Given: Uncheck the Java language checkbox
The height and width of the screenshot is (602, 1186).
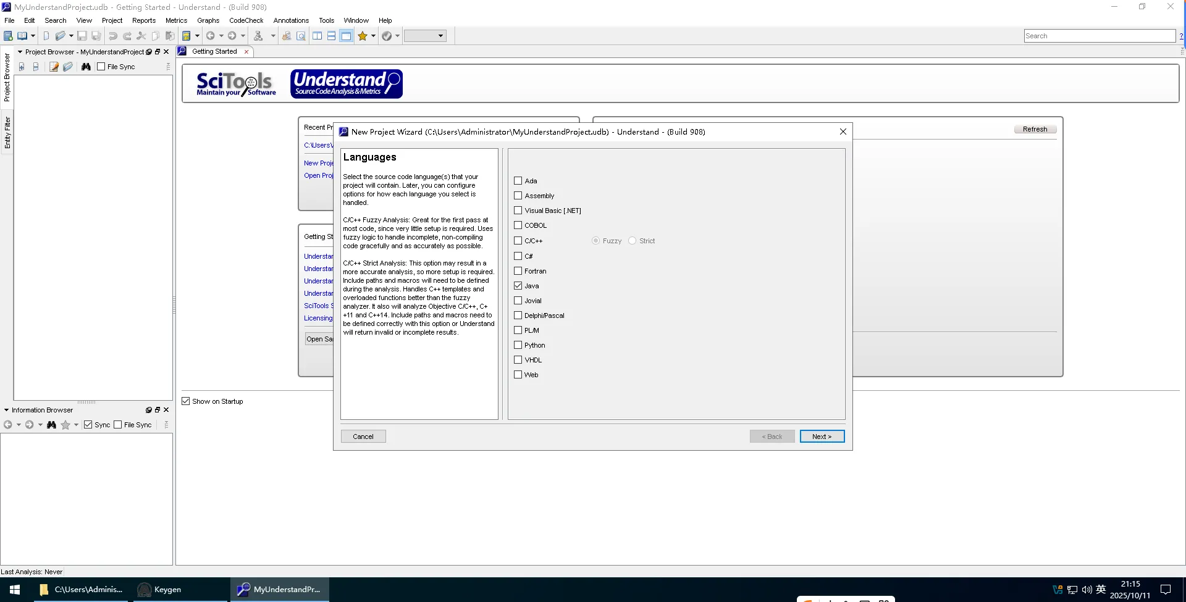Looking at the screenshot, I should [x=518, y=286].
